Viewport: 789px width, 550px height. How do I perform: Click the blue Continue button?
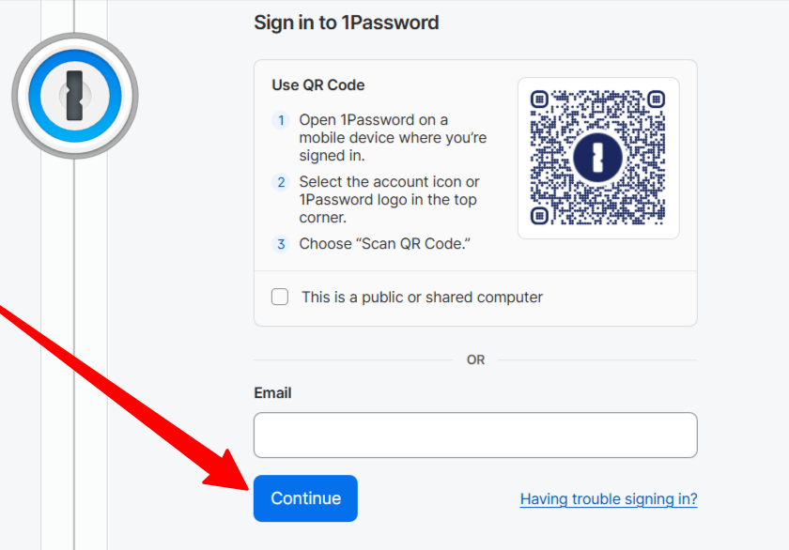305,498
